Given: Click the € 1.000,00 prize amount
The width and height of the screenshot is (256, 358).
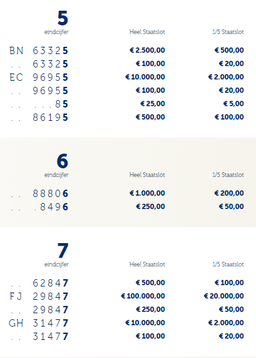Looking at the screenshot, I should (147, 193).
